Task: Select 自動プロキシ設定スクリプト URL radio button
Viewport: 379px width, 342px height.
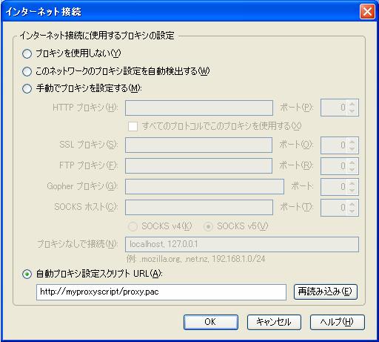Action: [x=27, y=274]
